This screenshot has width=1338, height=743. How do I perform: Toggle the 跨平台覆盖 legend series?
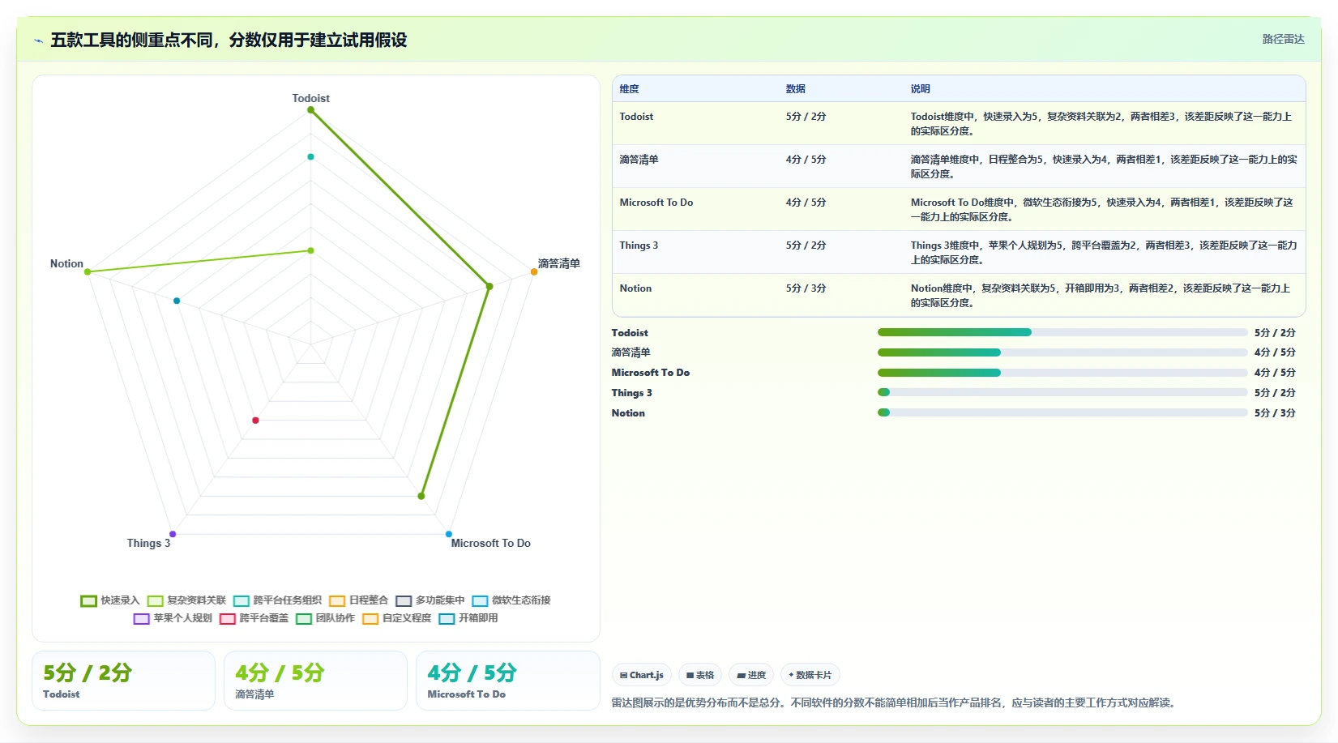(x=254, y=618)
